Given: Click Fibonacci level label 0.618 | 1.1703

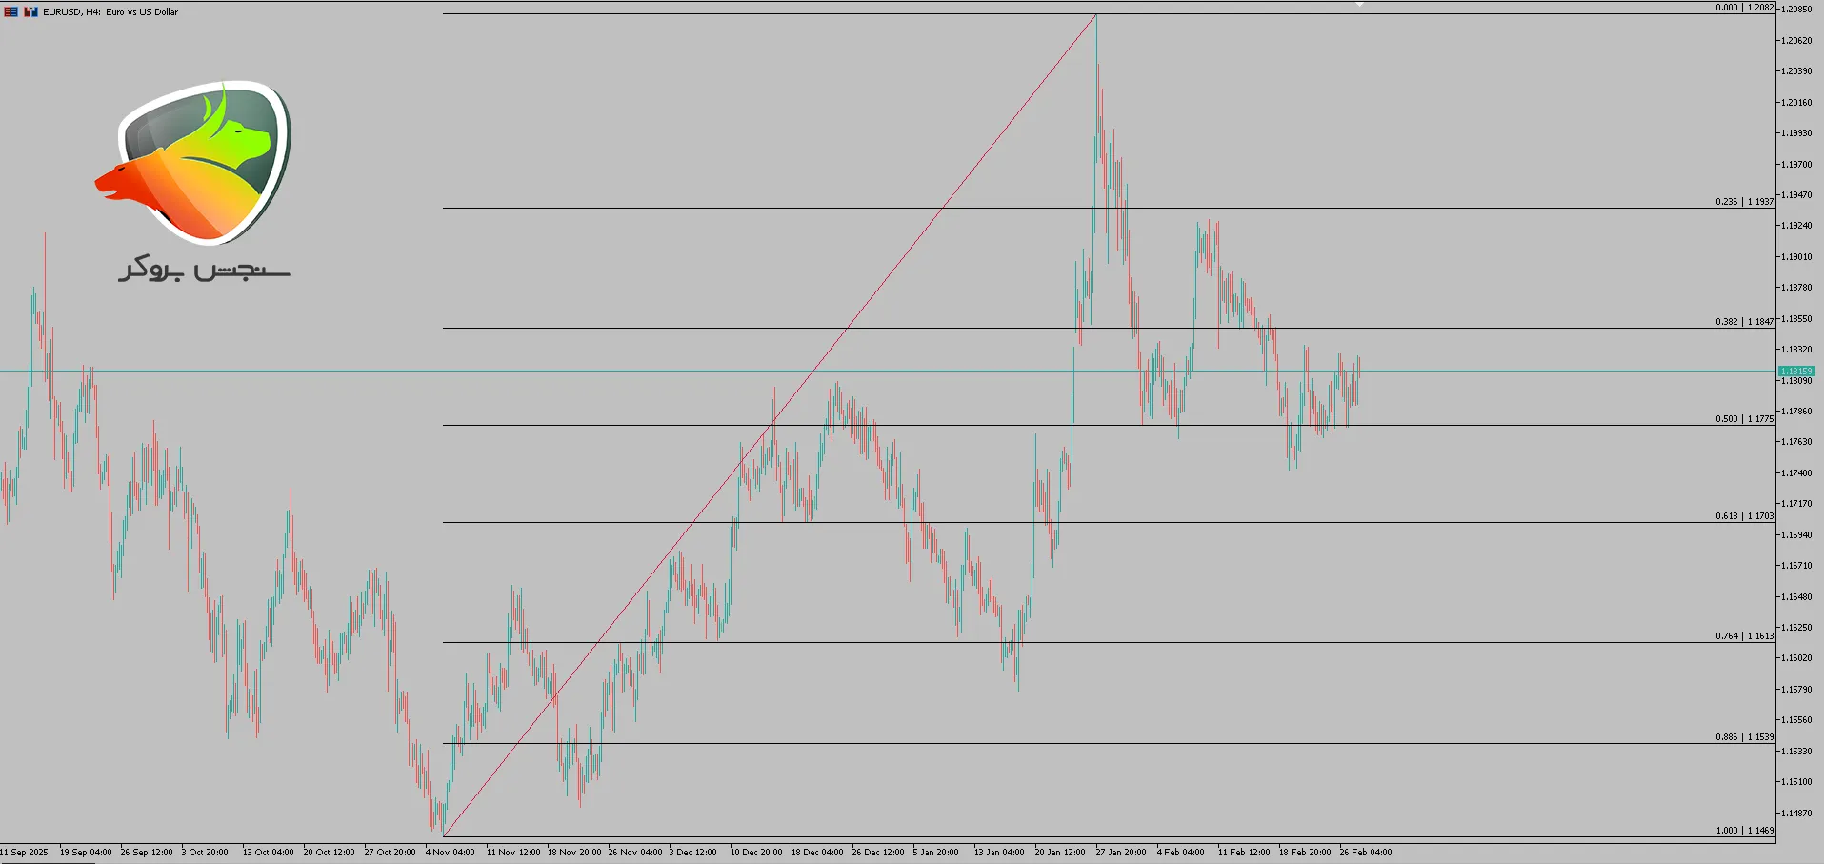Looking at the screenshot, I should click(1745, 516).
